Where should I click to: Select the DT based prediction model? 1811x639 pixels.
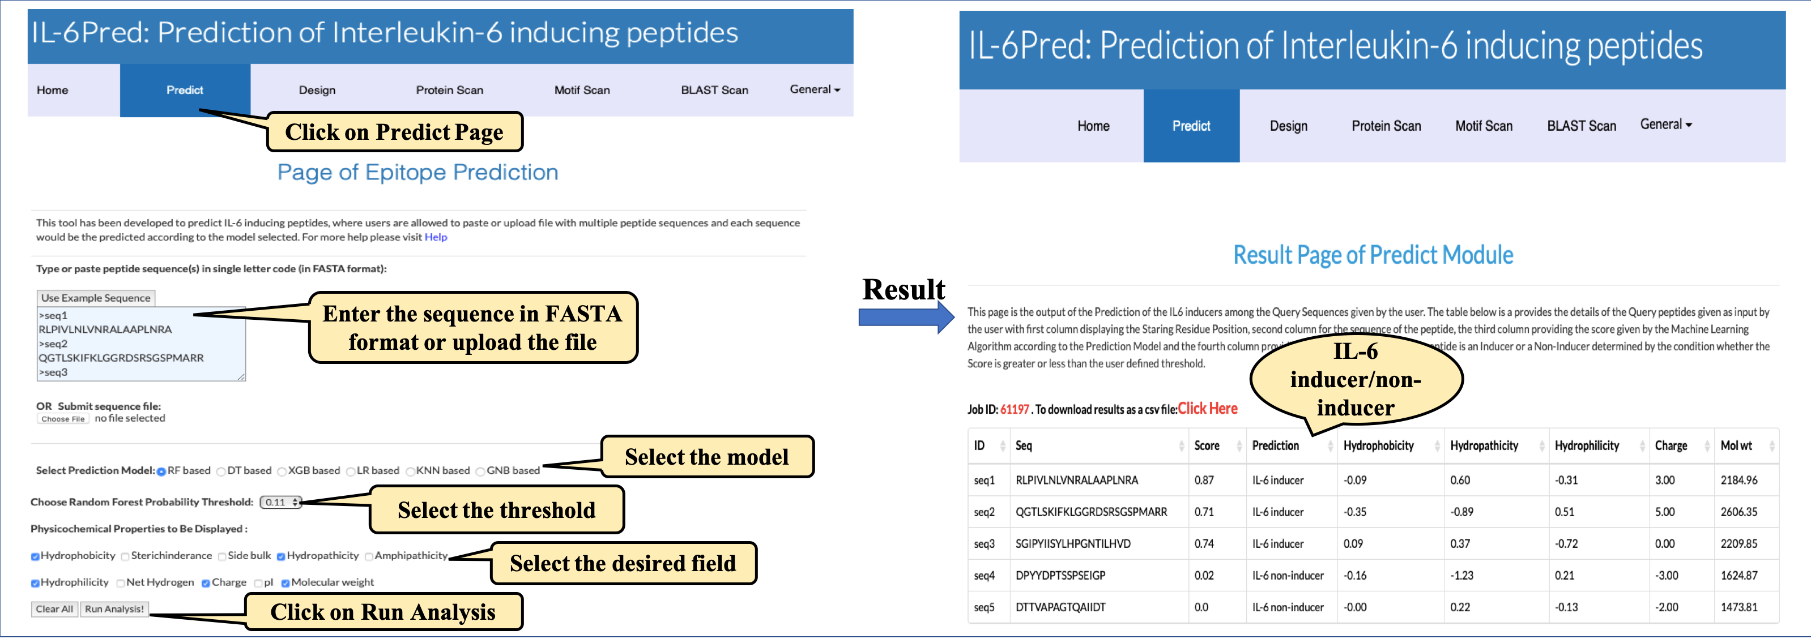[x=221, y=471]
